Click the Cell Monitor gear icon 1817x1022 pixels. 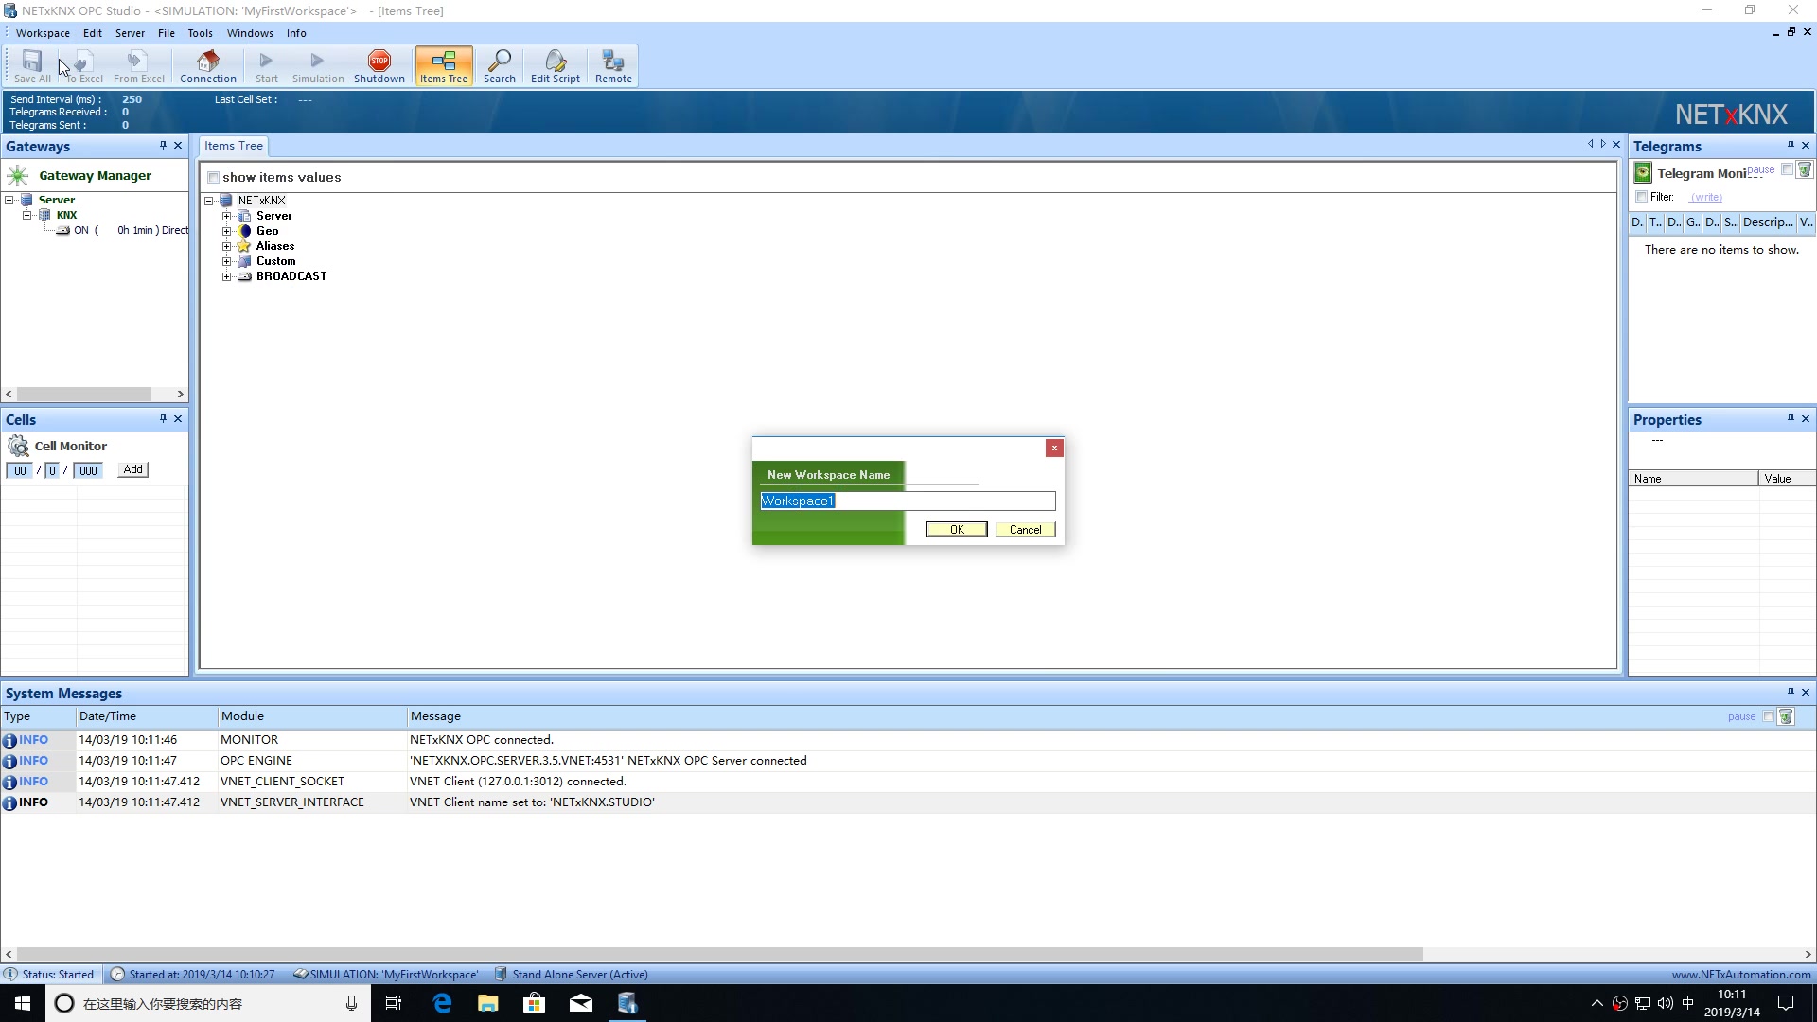click(18, 447)
